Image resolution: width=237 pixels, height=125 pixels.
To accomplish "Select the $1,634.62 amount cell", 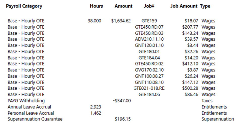I will coord(121,21).
